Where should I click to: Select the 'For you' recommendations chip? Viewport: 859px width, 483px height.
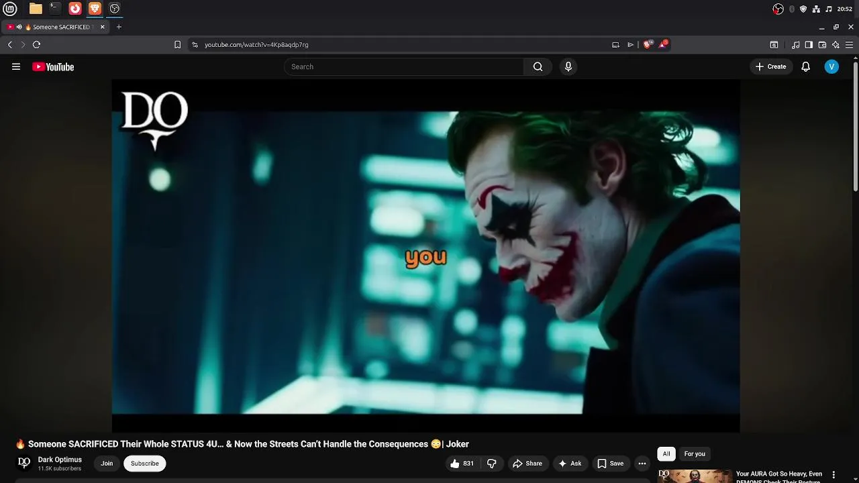tap(695, 453)
